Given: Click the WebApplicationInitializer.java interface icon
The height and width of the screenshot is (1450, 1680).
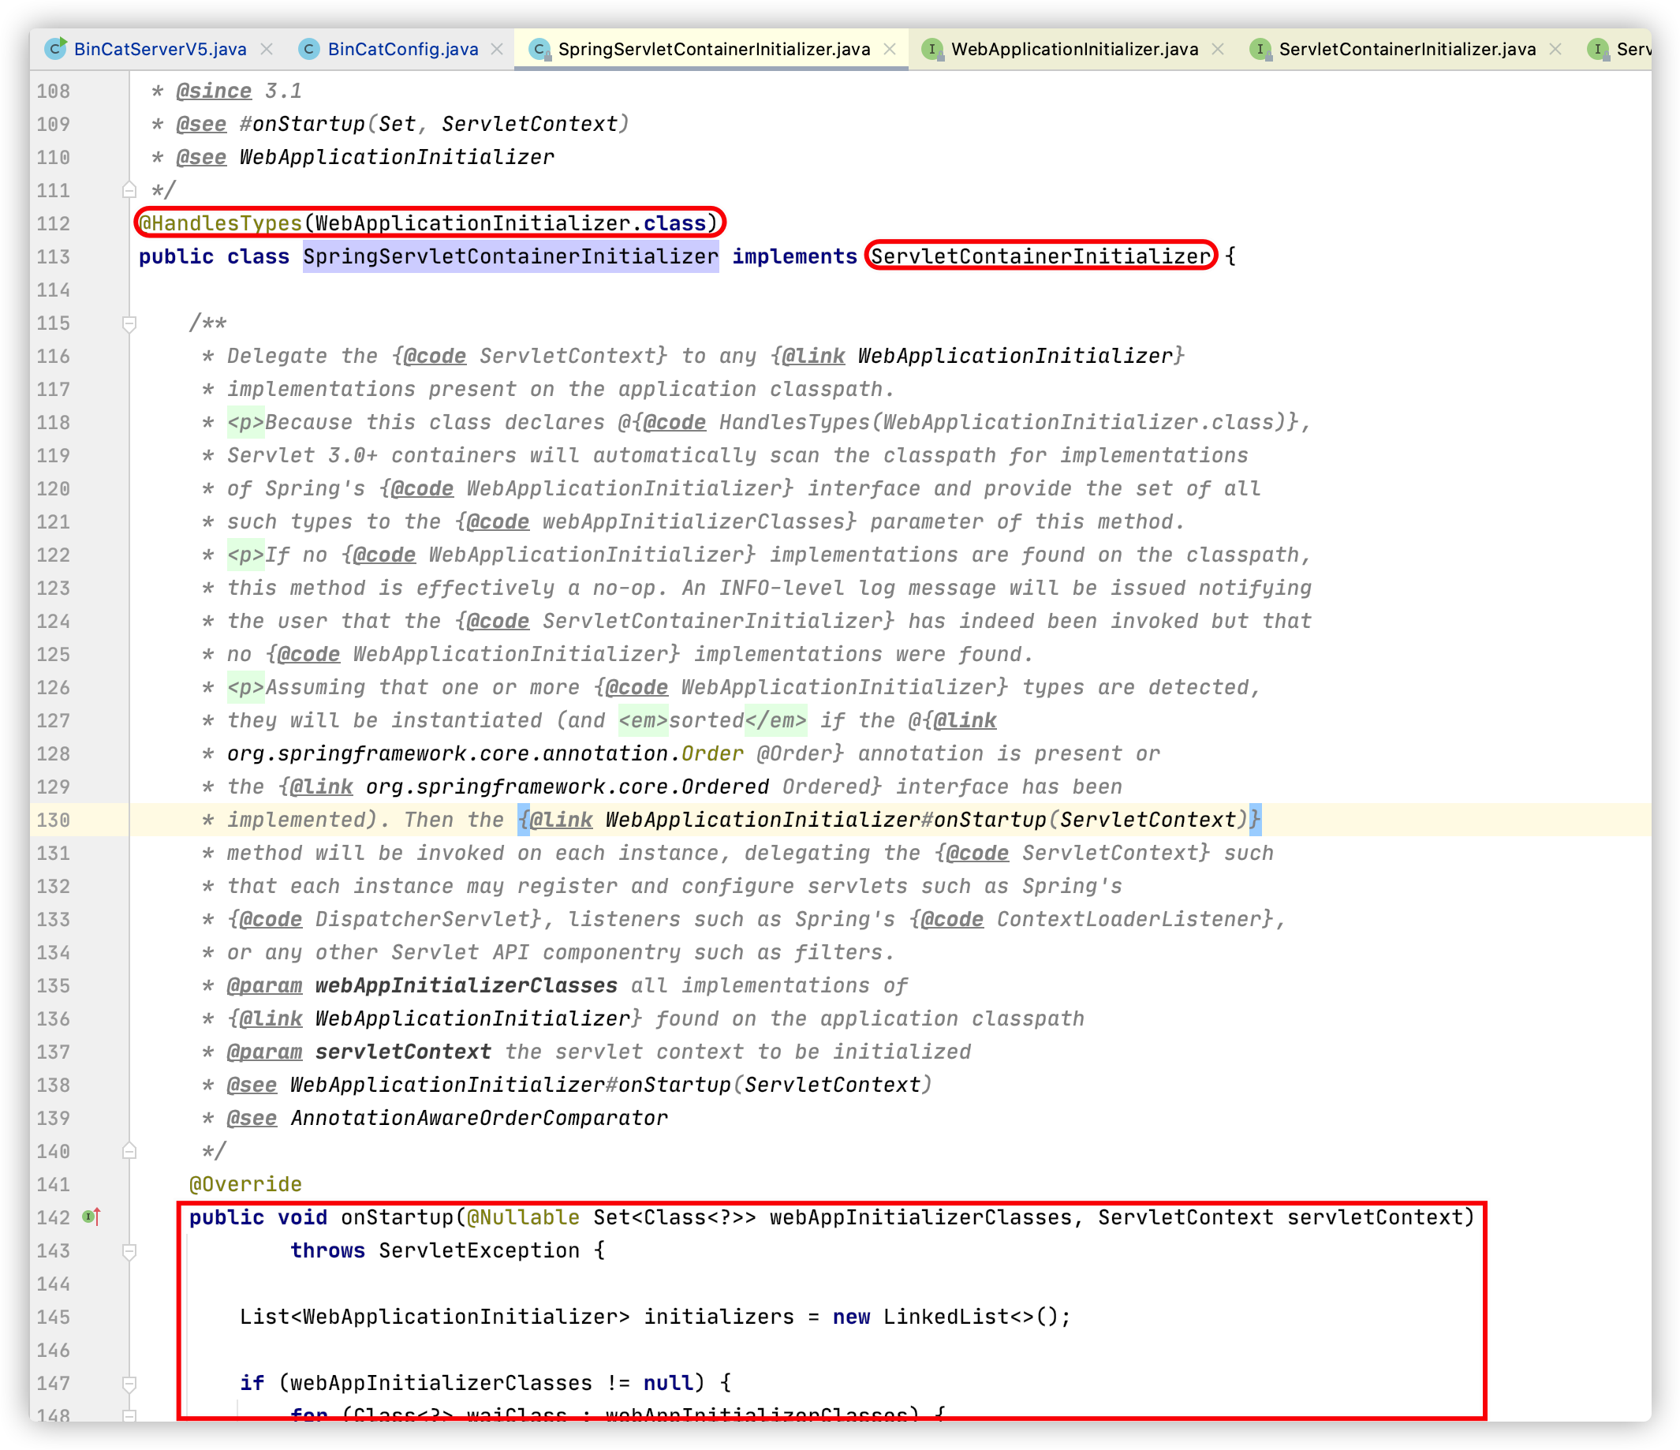Looking at the screenshot, I should point(932,49).
